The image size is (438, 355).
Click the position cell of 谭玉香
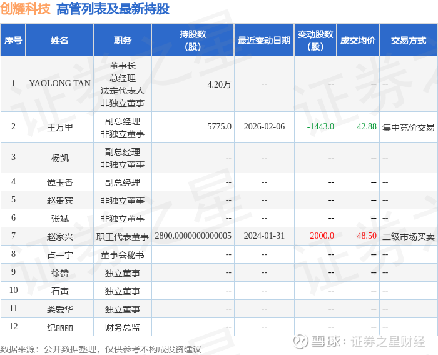pyautogui.click(x=123, y=182)
